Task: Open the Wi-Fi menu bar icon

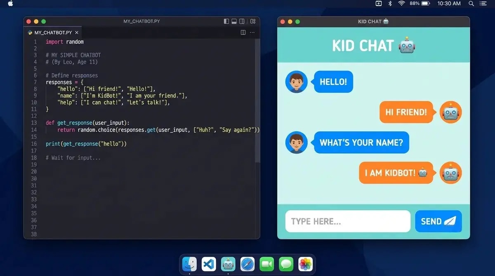Action: (x=401, y=4)
